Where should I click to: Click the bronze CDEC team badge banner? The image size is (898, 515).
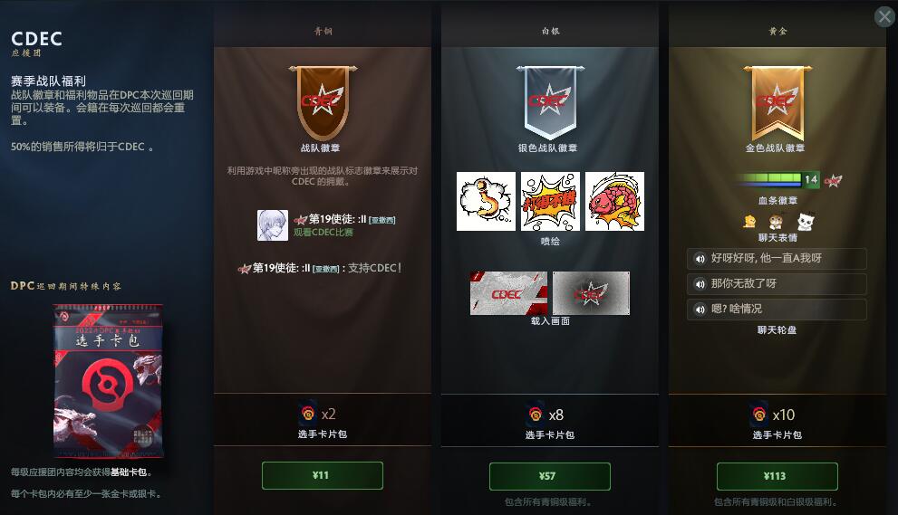323,102
